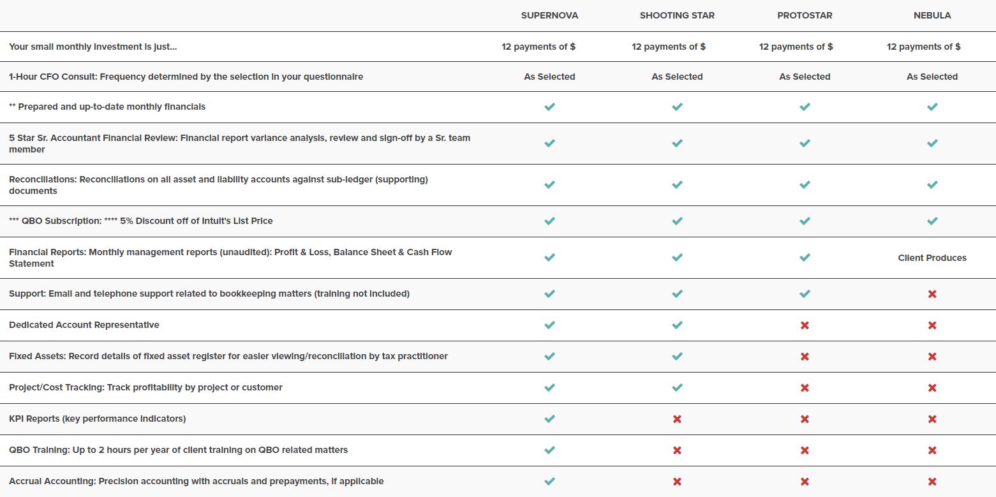The width and height of the screenshot is (996, 497).
Task: Click Supernova checkmark for monthly financials row
Action: [x=549, y=107]
